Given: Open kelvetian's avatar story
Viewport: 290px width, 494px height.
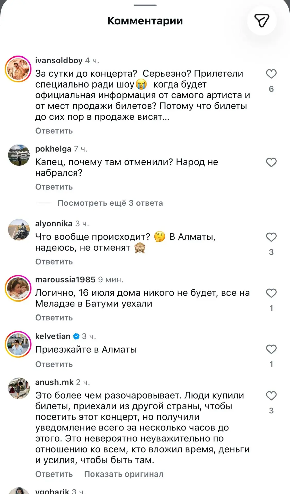Looking at the screenshot, I should 18,344.
